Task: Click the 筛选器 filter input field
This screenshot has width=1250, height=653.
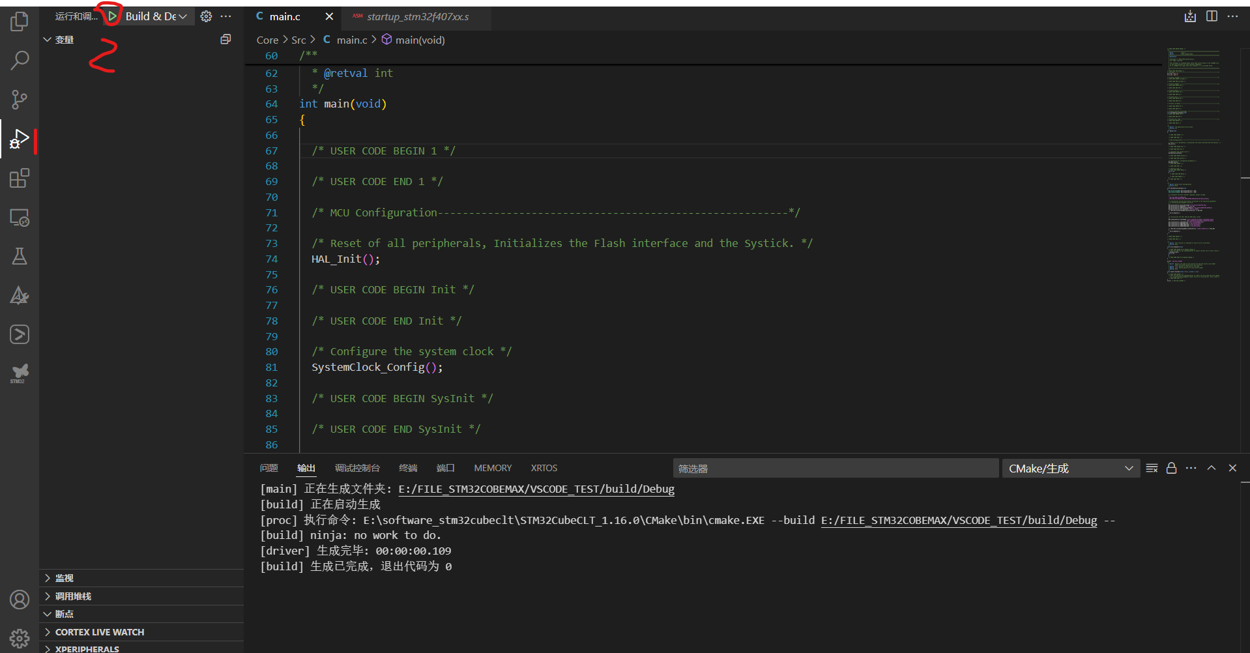Action: click(x=834, y=468)
